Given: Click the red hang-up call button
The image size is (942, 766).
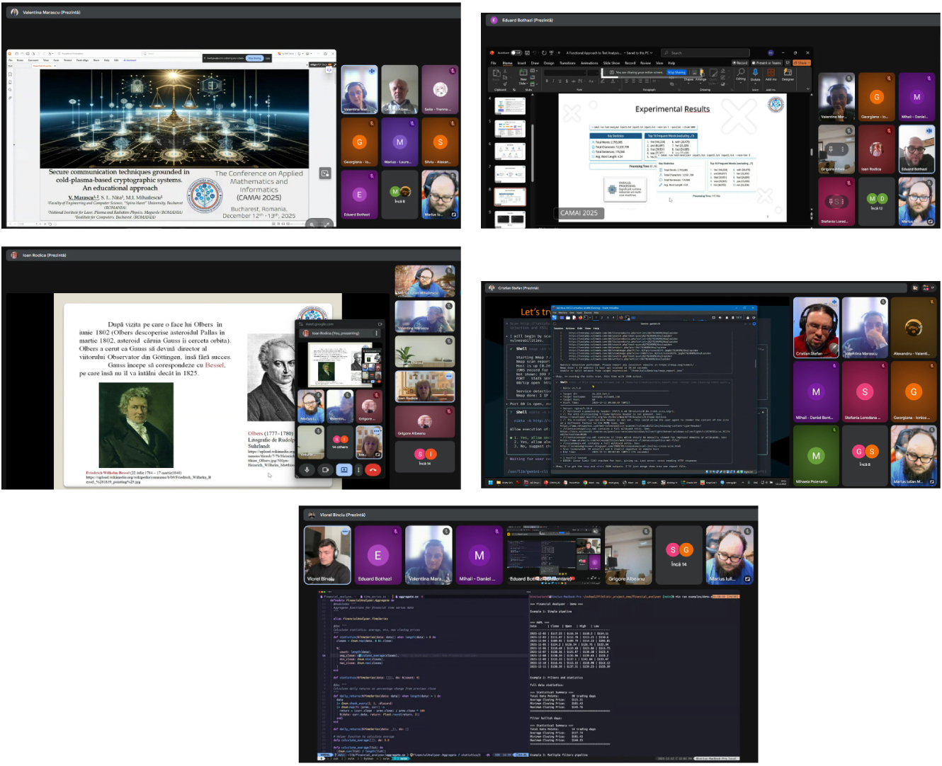Looking at the screenshot, I should coord(373,469).
